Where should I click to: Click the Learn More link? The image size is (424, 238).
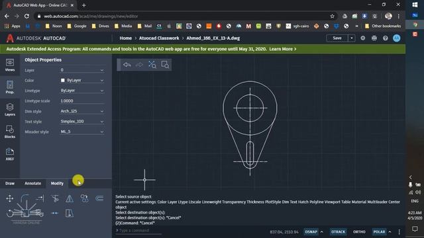pyautogui.click(x=283, y=49)
